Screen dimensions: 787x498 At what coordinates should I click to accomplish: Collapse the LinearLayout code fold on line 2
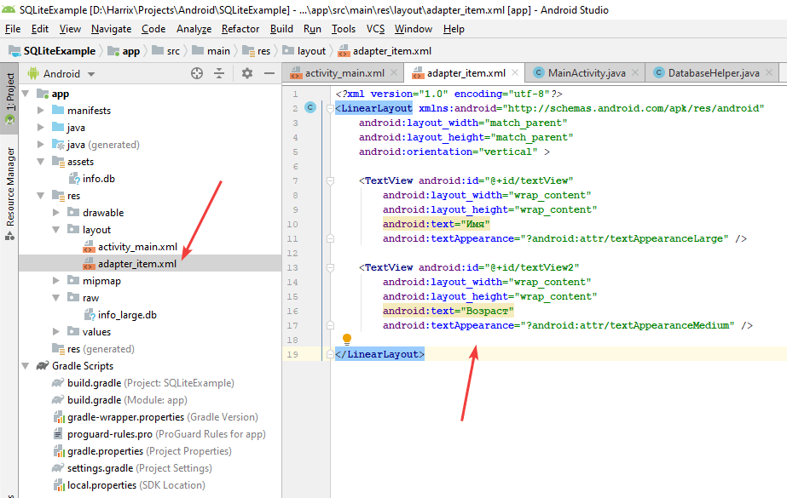coord(329,108)
